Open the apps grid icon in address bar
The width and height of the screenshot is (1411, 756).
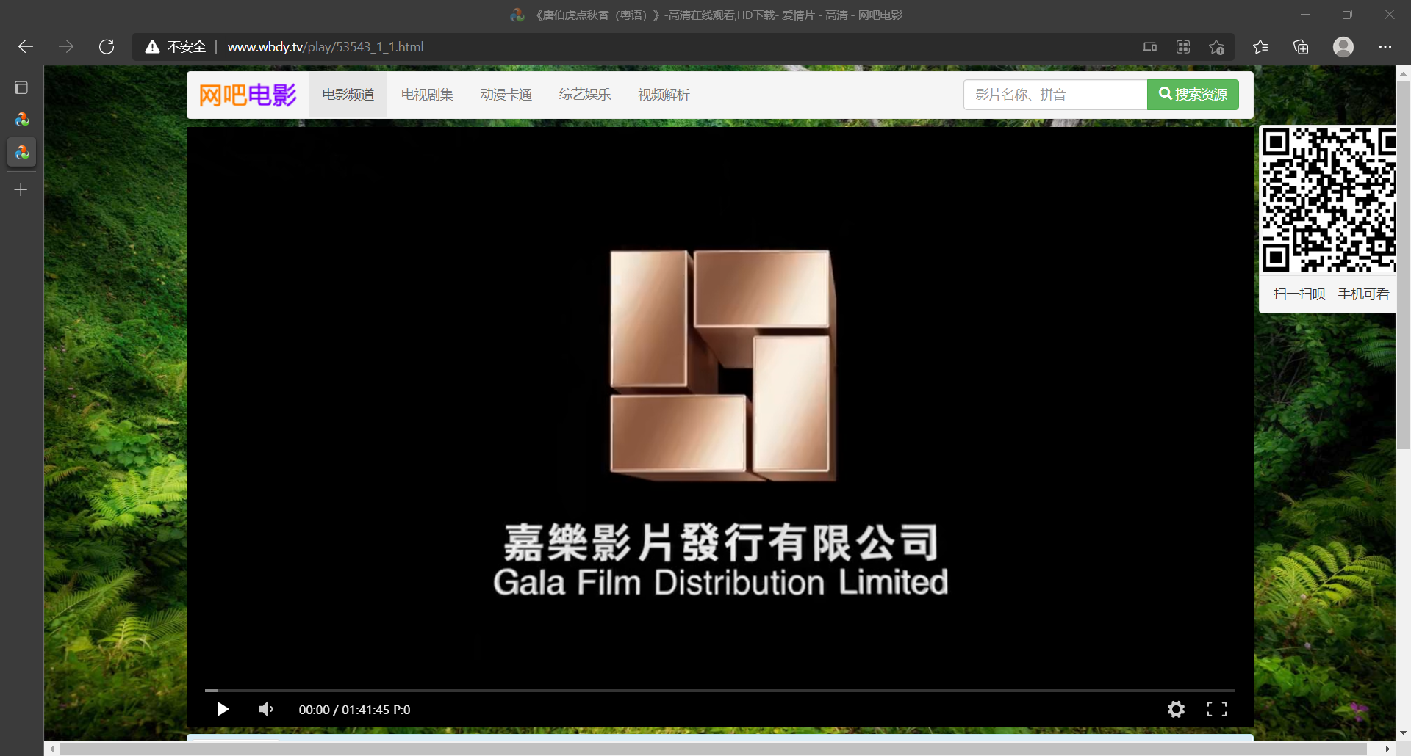(x=1183, y=47)
